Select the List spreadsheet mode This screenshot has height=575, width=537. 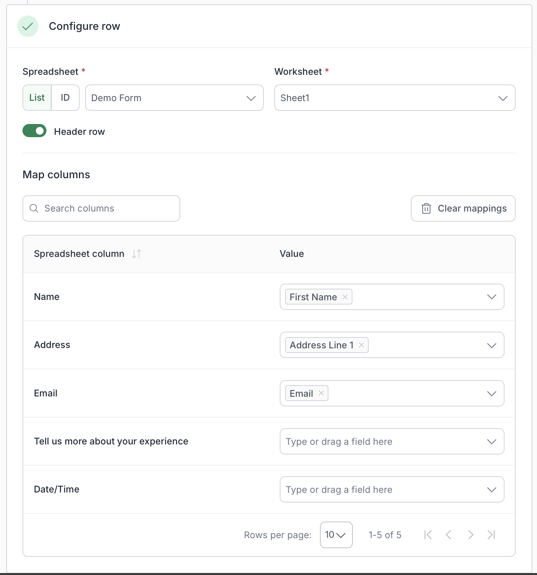point(37,98)
